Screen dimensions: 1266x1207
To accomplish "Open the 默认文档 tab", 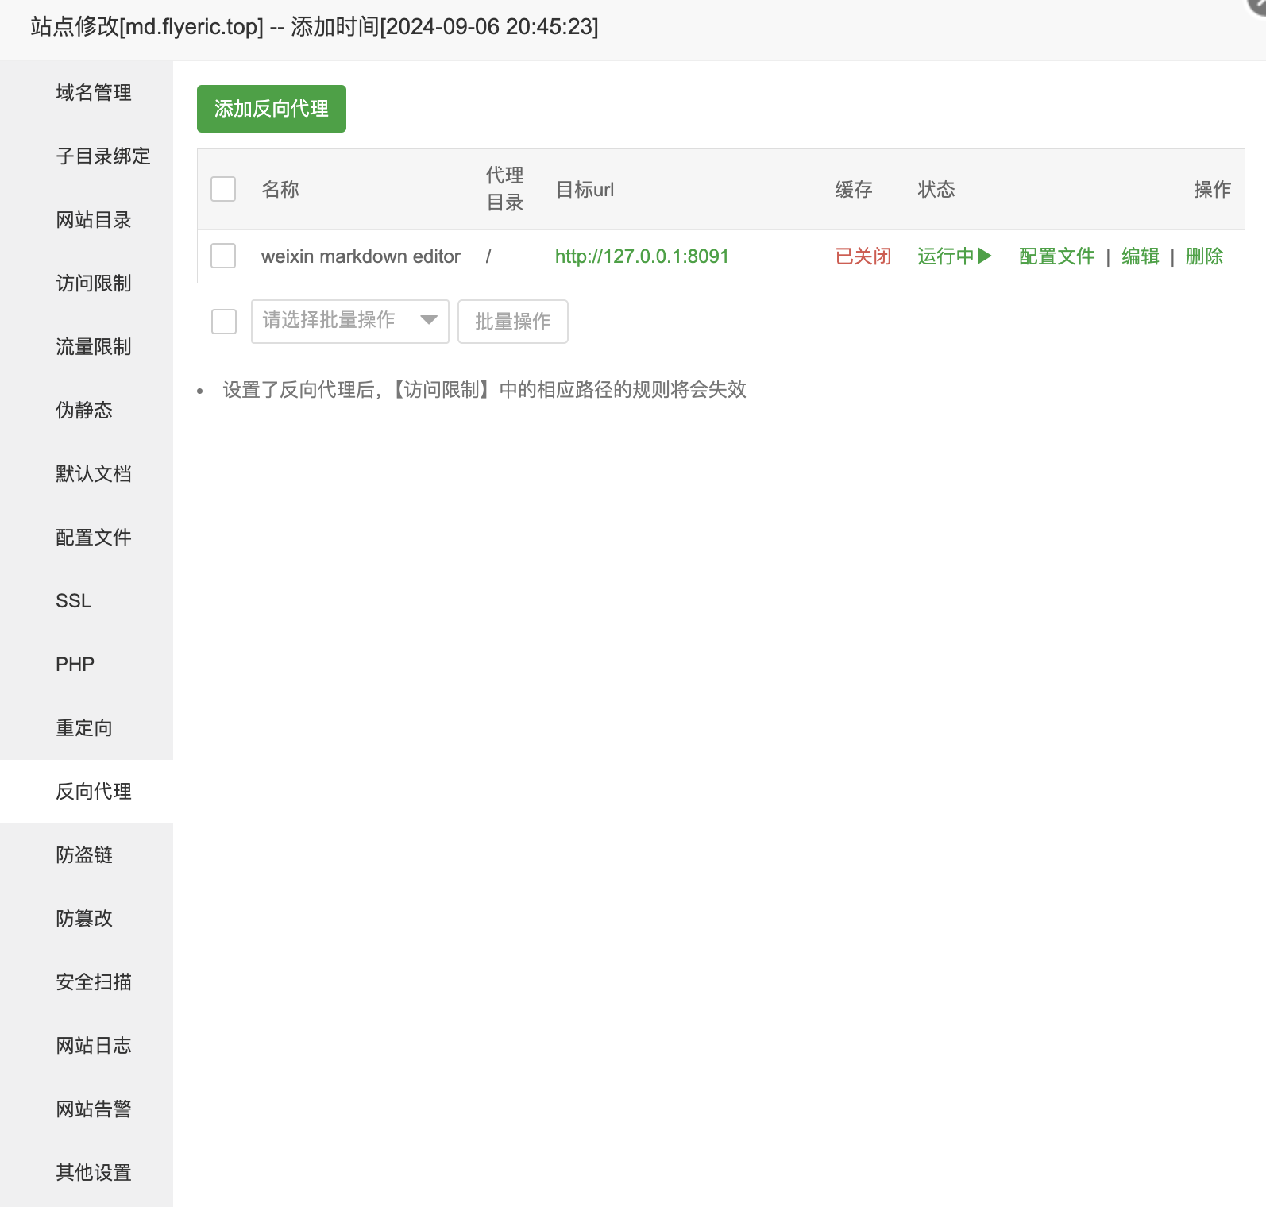I will [x=87, y=474].
